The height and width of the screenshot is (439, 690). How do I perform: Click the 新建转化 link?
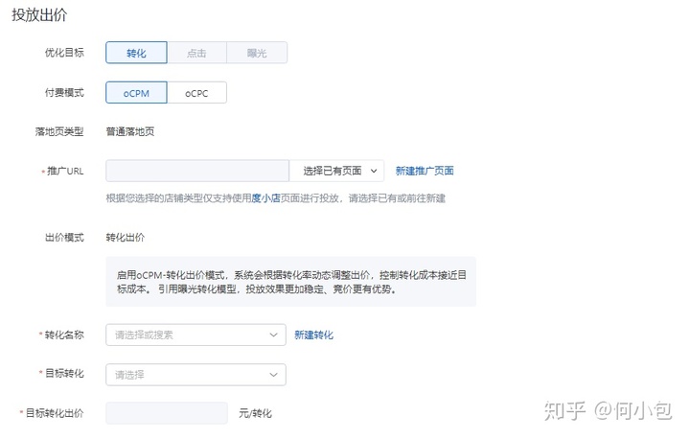point(313,335)
